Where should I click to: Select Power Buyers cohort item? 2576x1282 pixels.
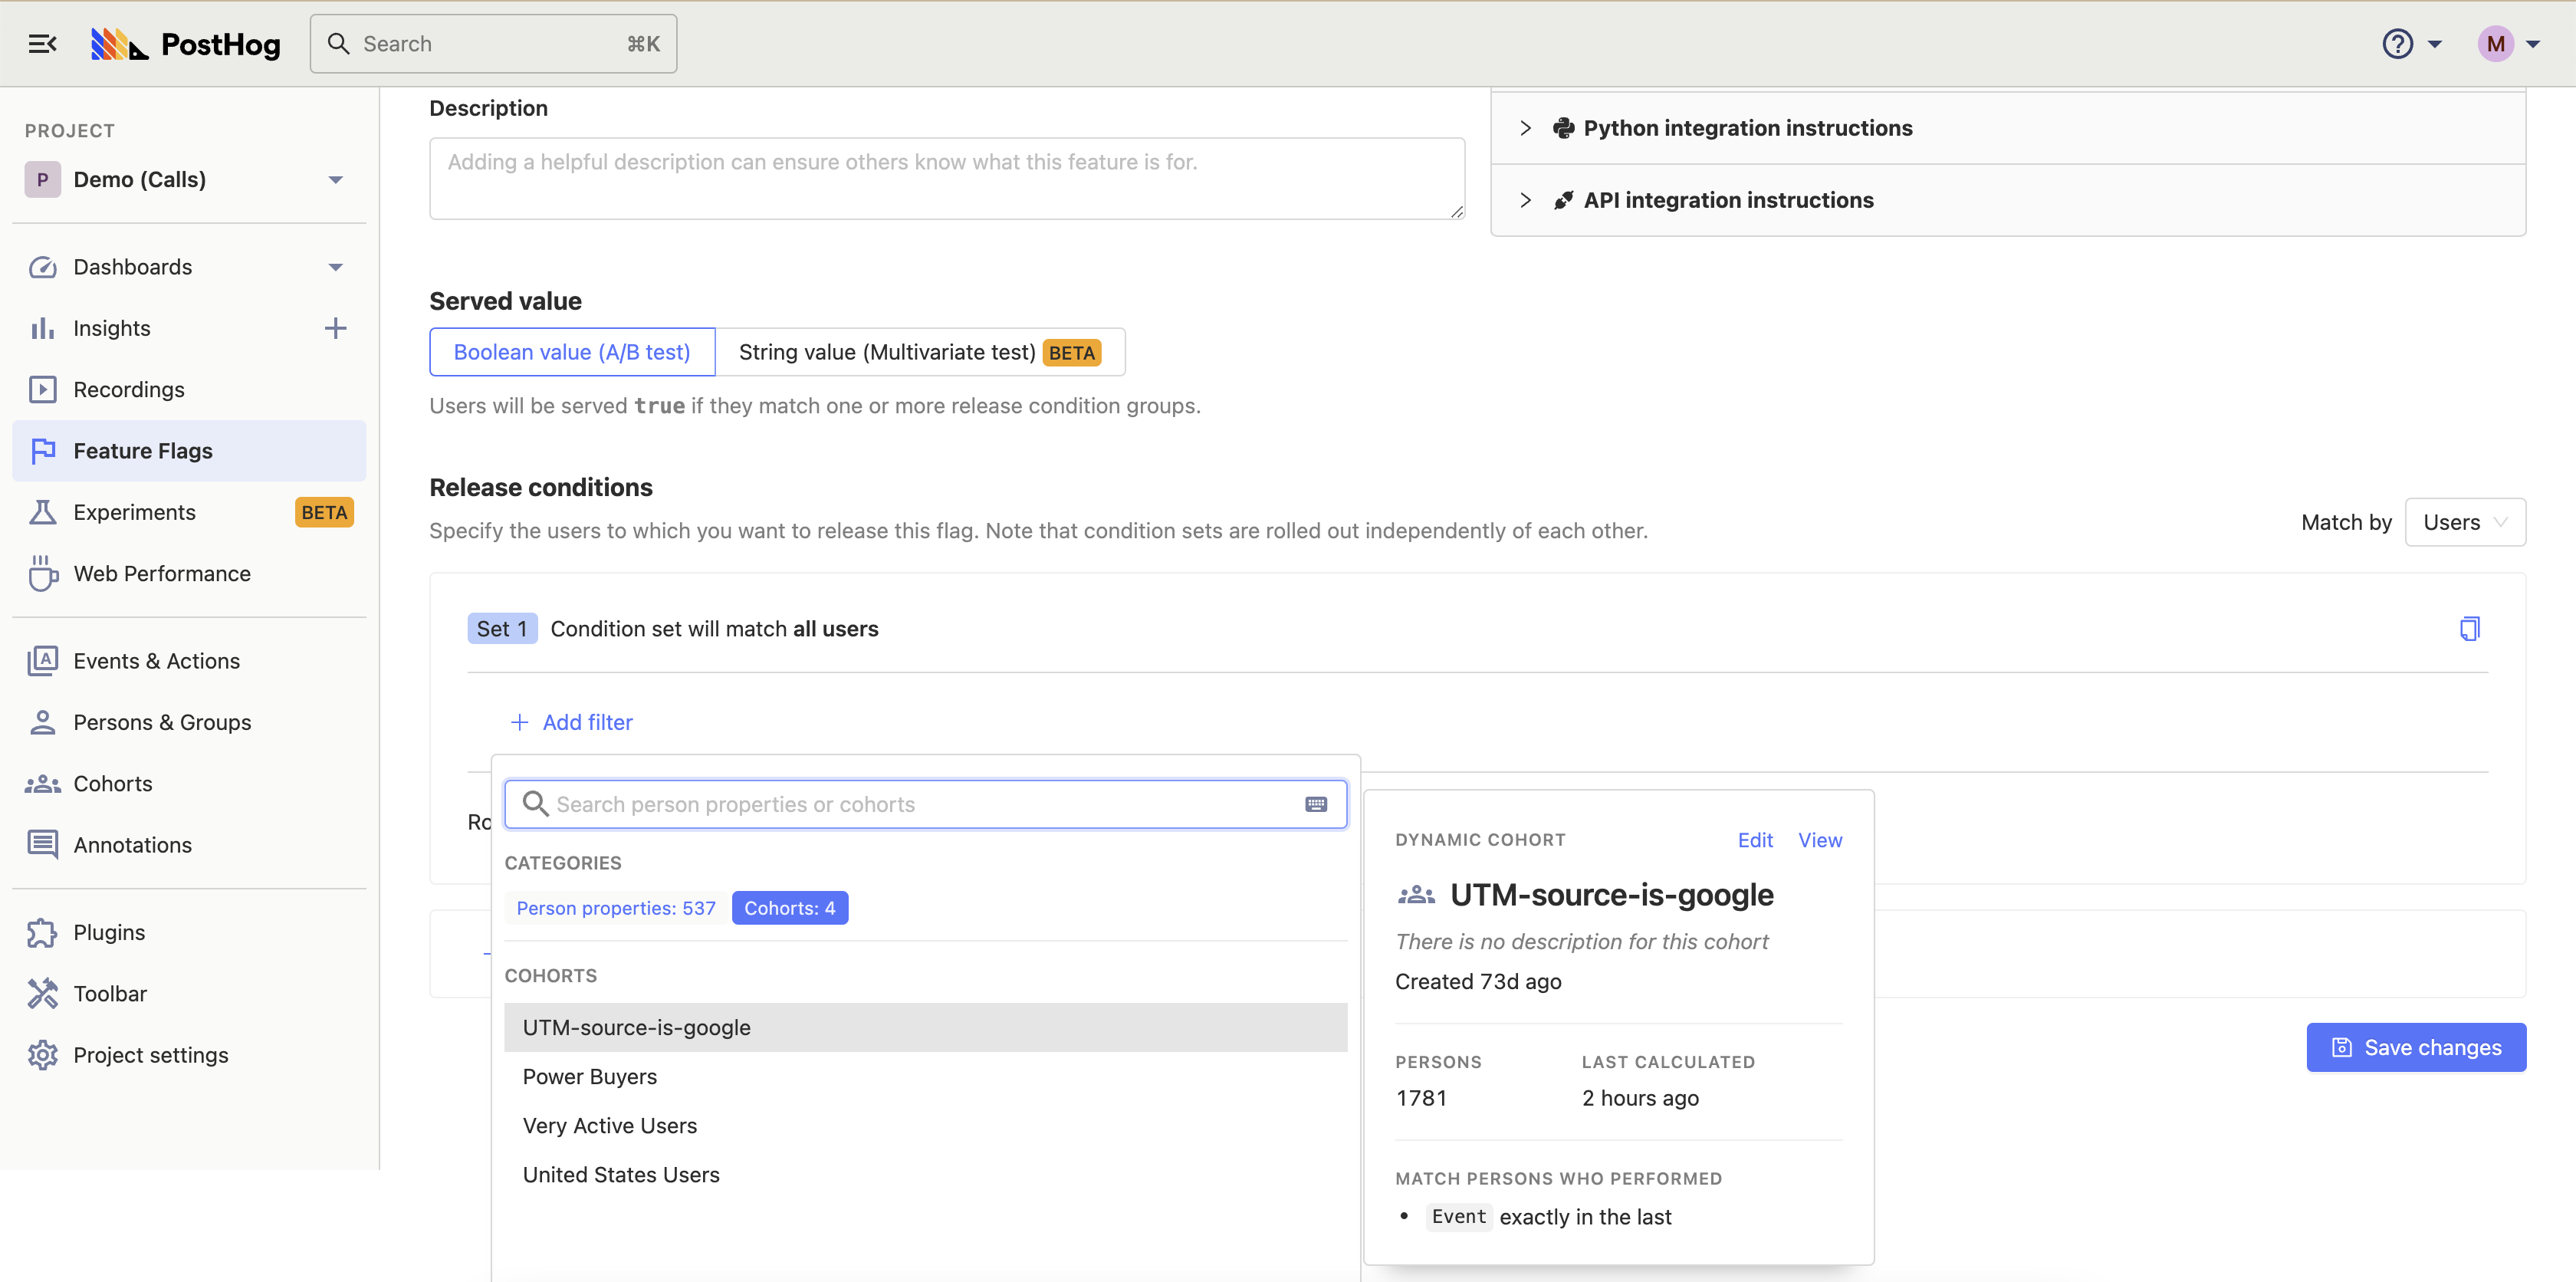tap(590, 1075)
